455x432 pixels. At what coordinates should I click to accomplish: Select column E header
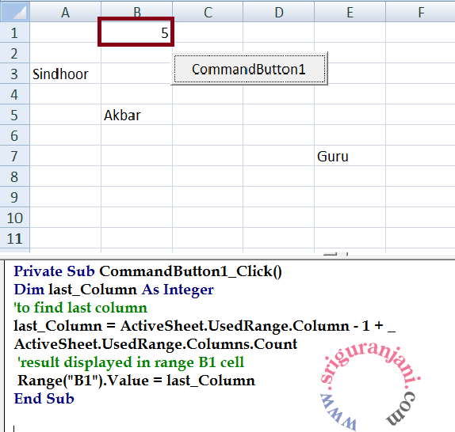pos(350,12)
